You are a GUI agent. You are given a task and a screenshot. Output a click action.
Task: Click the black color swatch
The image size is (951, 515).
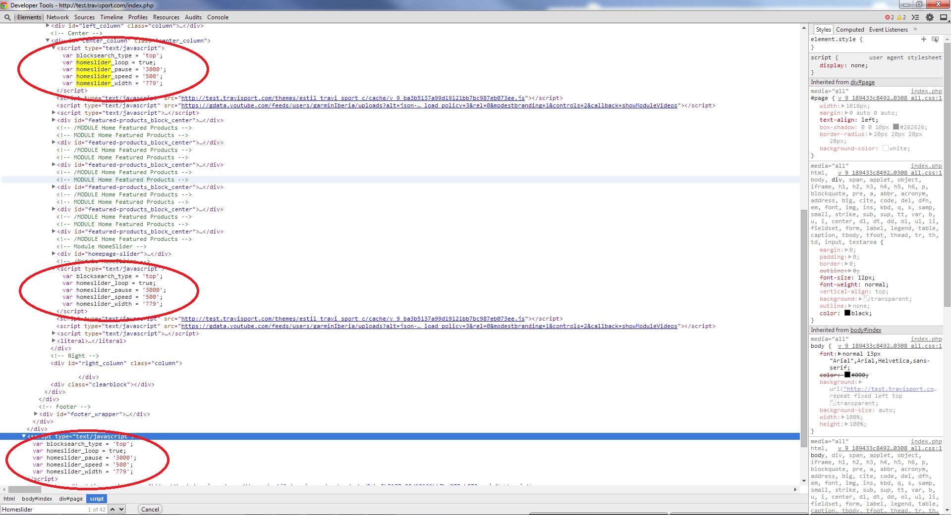[847, 313]
